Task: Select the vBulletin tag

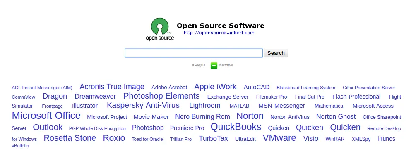Action: point(20,146)
